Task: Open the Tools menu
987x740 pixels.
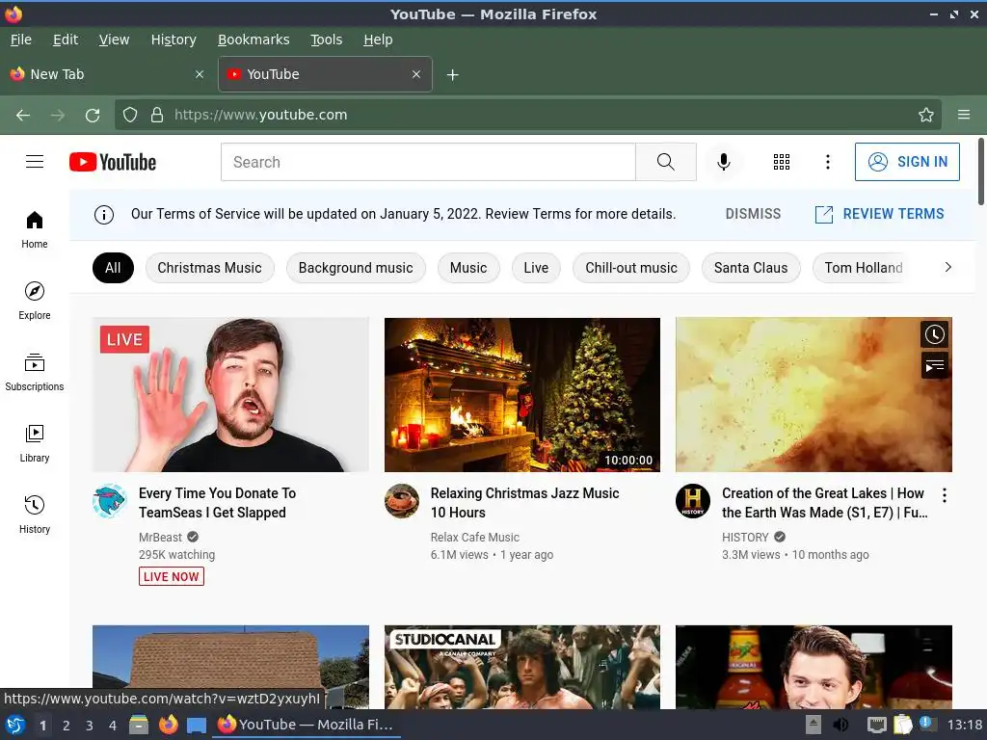Action: pyautogui.click(x=326, y=40)
